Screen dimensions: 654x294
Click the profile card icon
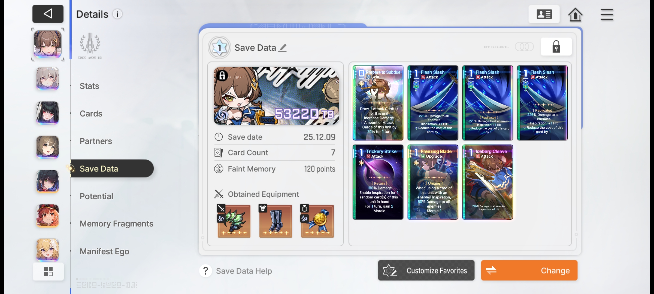click(x=544, y=14)
